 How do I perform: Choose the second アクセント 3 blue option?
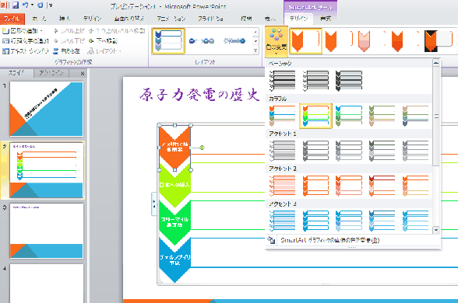(x=315, y=221)
